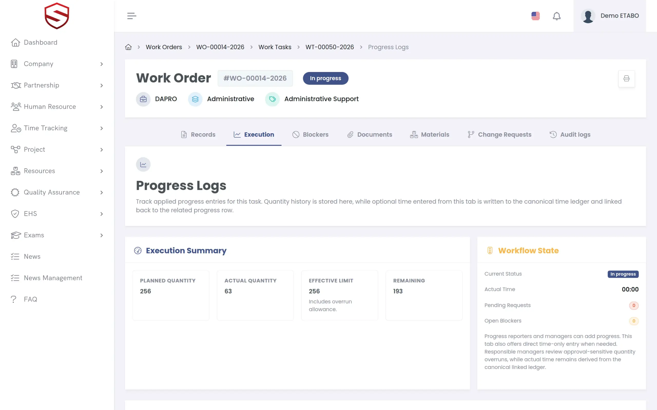The image size is (657, 410).
Task: Open the Documents tab
Action: coord(370,135)
